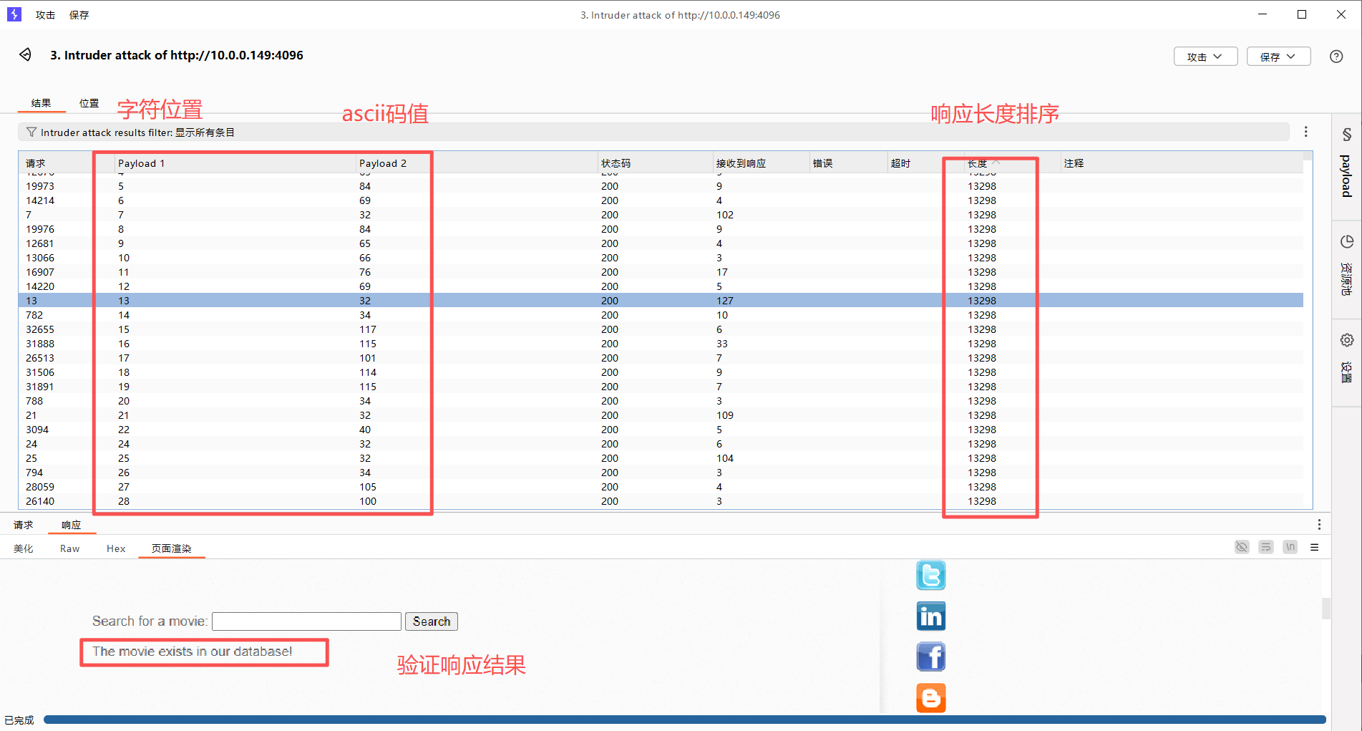Switch to the 结果 tab
Viewport: 1362px width, 731px height.
click(x=42, y=103)
